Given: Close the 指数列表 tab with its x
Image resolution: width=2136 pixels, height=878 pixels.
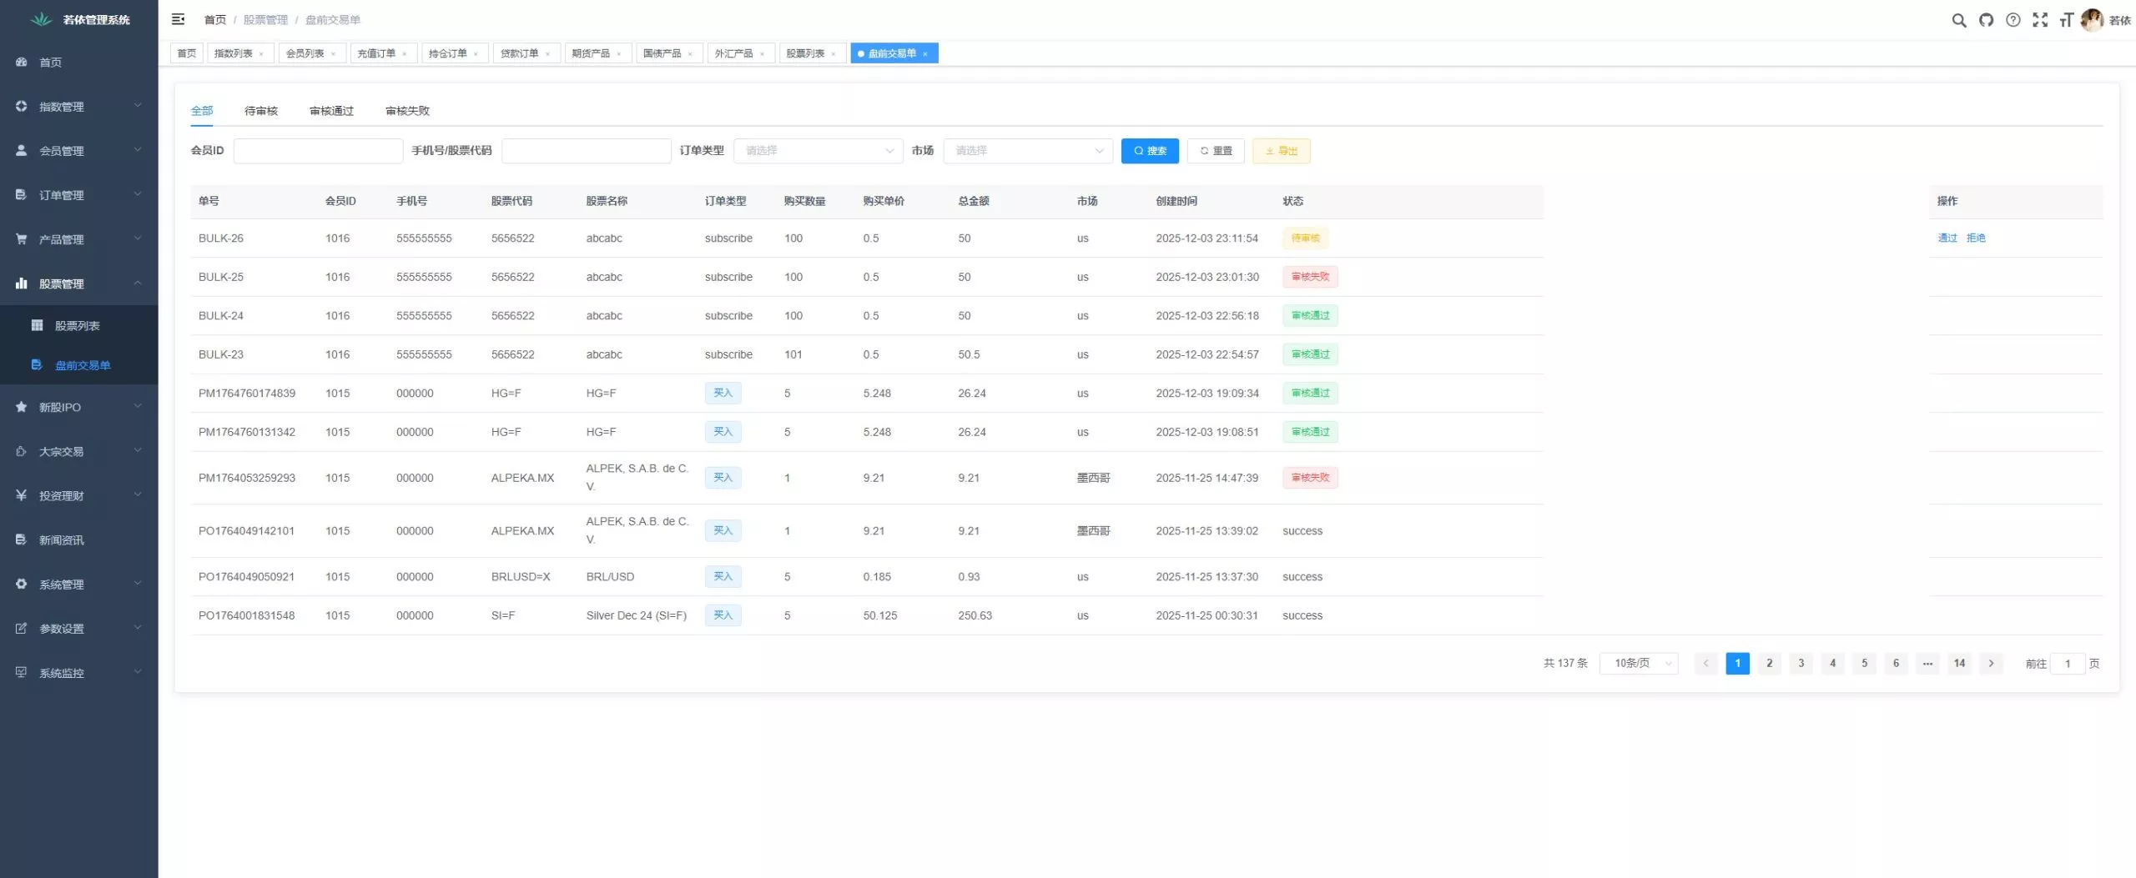Looking at the screenshot, I should [261, 54].
